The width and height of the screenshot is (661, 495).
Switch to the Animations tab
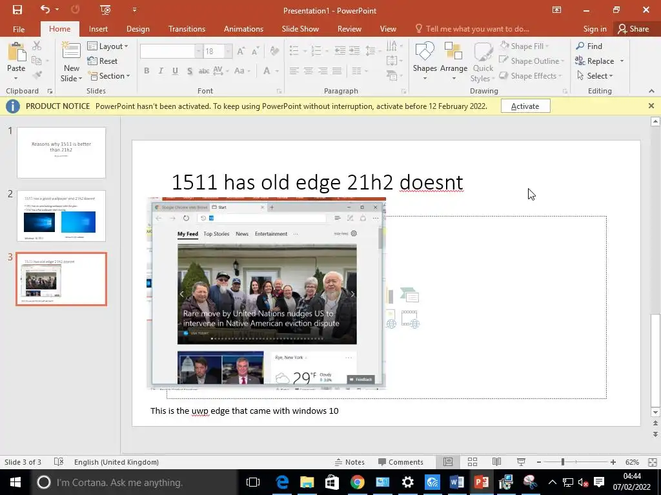click(243, 28)
